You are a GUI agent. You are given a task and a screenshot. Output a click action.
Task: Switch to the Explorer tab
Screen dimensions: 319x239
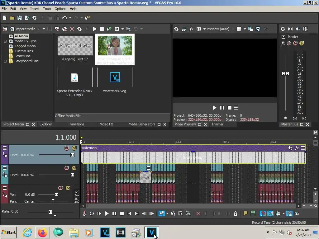(x=46, y=124)
